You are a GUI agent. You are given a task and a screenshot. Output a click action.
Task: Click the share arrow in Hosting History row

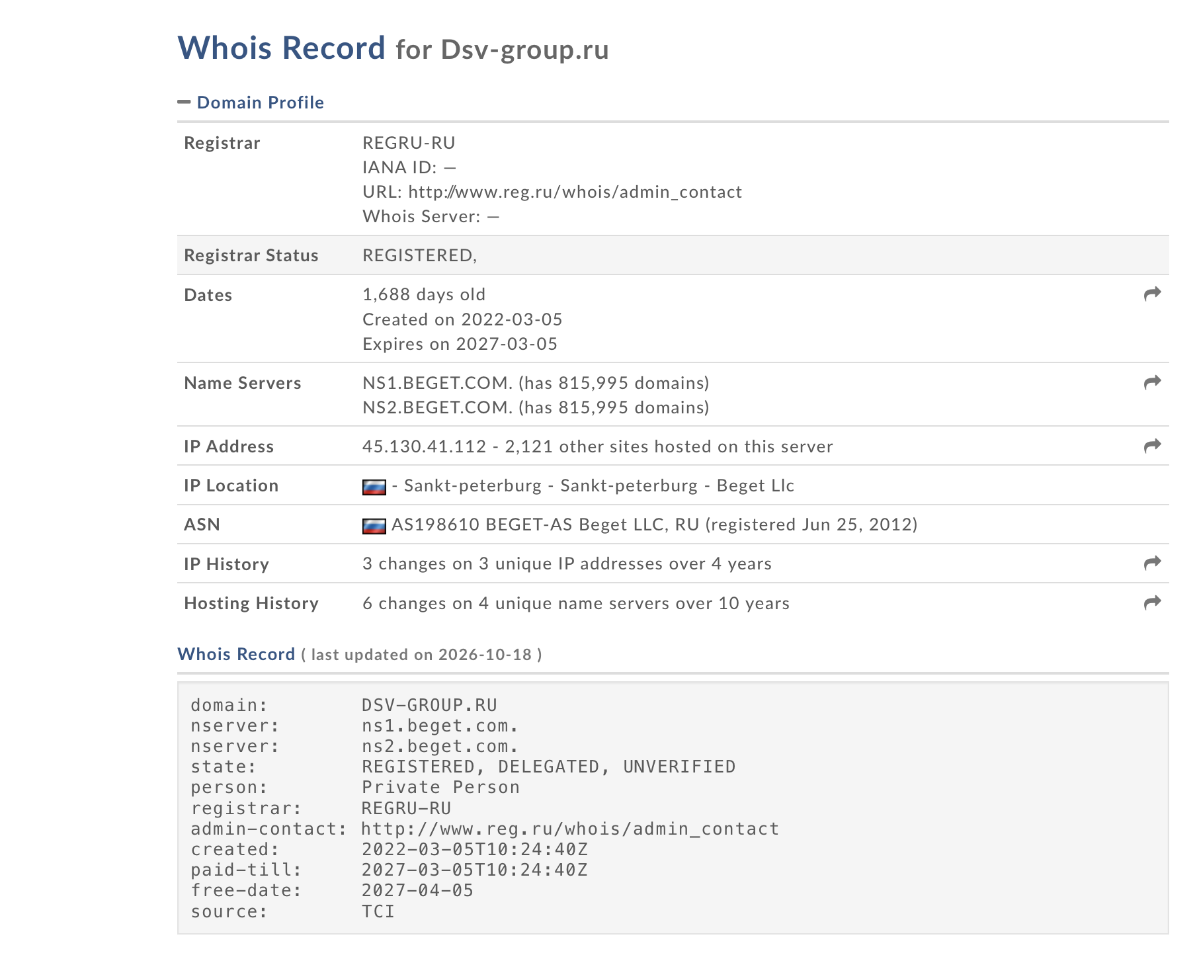pyautogui.click(x=1153, y=603)
